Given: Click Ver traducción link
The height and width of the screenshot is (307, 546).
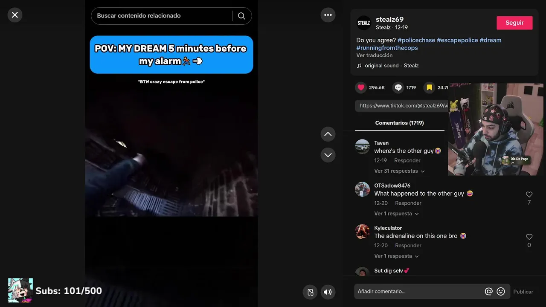Looking at the screenshot, I should pos(375,55).
